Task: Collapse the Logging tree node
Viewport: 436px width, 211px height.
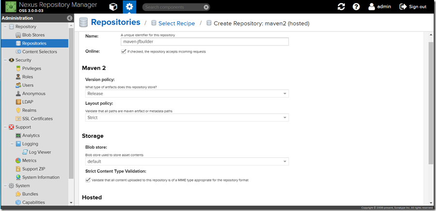Action: point(12,144)
